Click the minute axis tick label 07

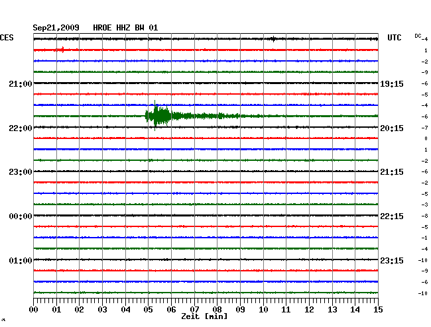(194, 309)
